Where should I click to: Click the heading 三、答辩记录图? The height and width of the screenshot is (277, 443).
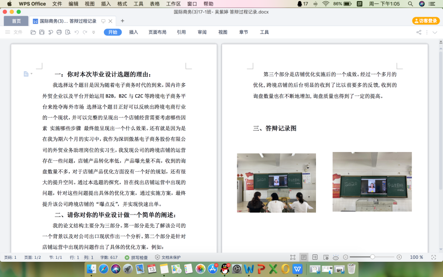pos(274,128)
